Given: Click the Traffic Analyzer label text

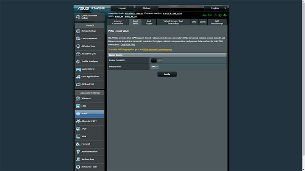Looking at the screenshot, I should tap(90, 62).
